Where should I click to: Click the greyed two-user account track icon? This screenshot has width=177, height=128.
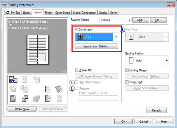36,99
